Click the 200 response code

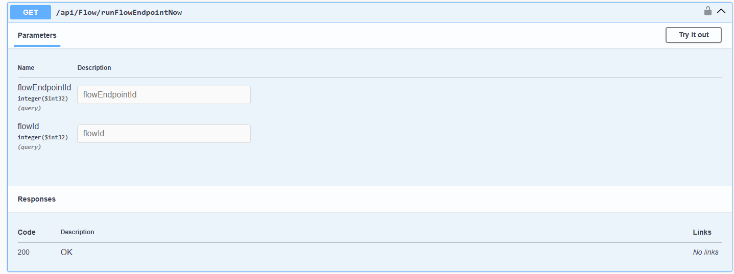point(23,252)
